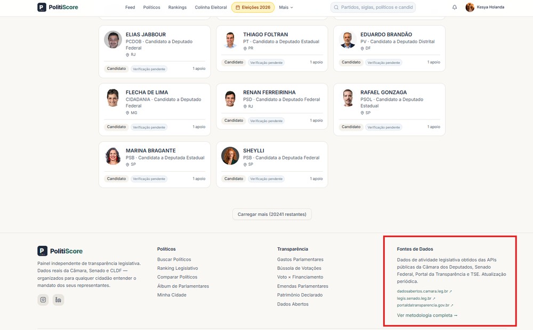Go to the Feed section
The height and width of the screenshot is (330, 533).
point(130,7)
